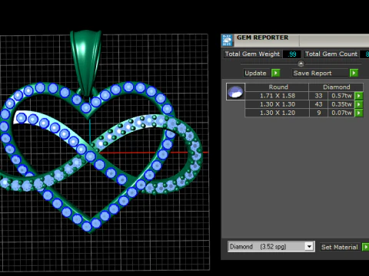Select the round gem thumbnail
Screen dimensions: 369x276
pos(235,92)
